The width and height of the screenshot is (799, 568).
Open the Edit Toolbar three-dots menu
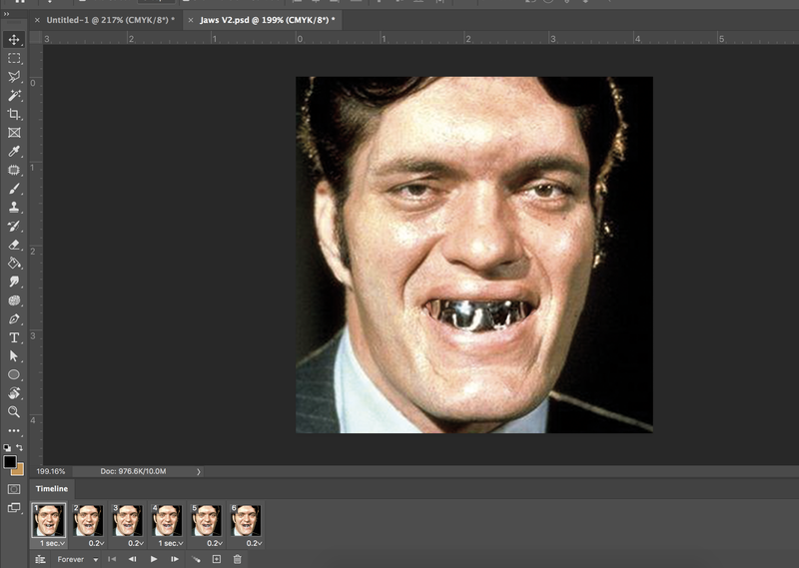(14, 430)
